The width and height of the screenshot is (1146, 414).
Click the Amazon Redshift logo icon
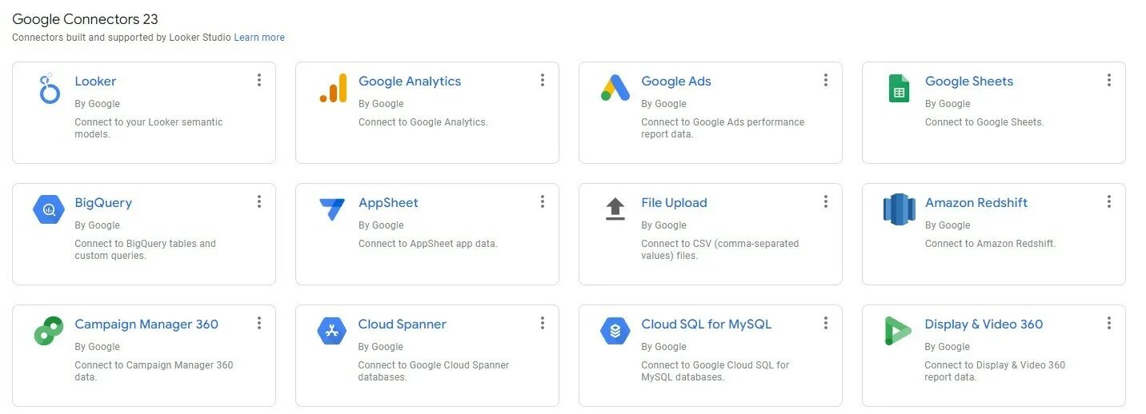[899, 209]
